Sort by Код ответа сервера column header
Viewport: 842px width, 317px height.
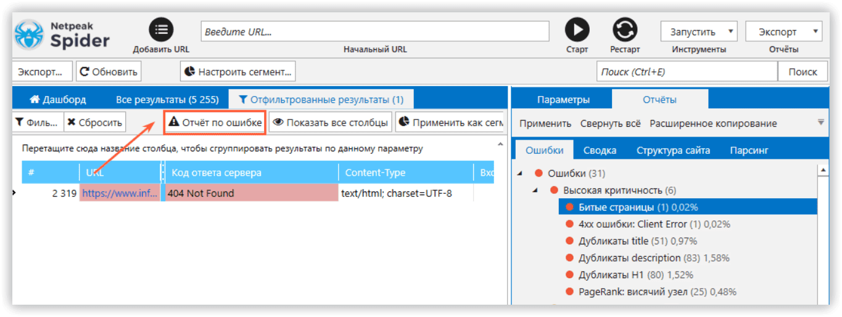252,173
